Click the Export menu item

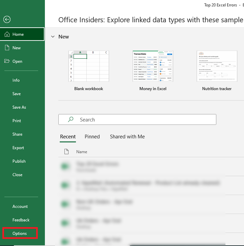point(18,148)
